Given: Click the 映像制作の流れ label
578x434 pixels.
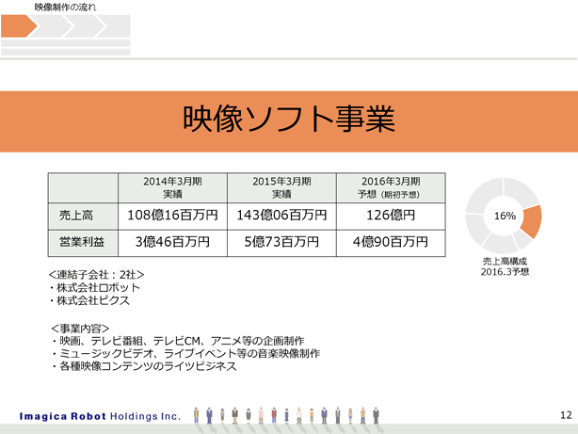Looking at the screenshot, I should coord(65,7).
